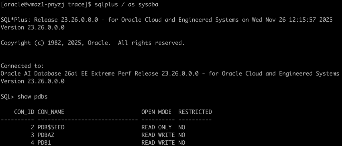The height and width of the screenshot is (146, 342).
Task: Click the CON_NAME column header
Action: pos(51,112)
